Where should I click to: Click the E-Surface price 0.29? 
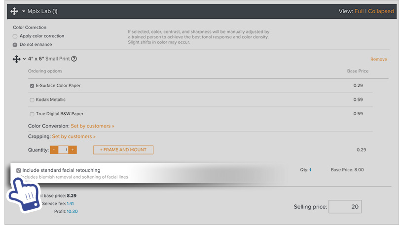pos(358,85)
